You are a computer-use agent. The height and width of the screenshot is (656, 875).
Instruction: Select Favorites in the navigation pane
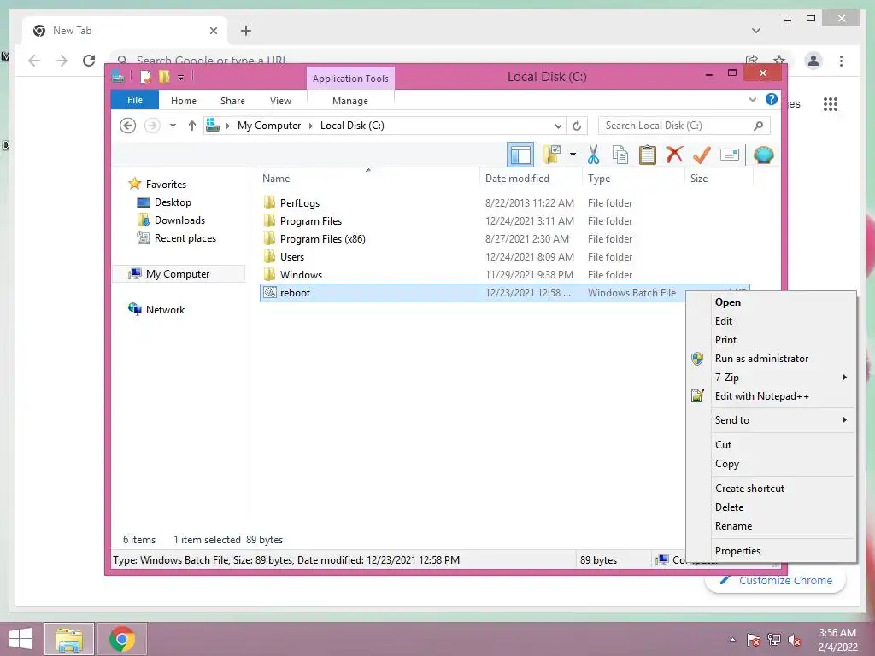166,184
